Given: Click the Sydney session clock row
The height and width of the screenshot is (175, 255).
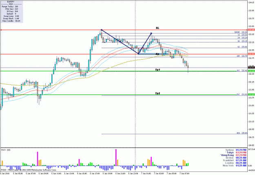Looking at the screenshot, I should pyautogui.click(x=236, y=150).
